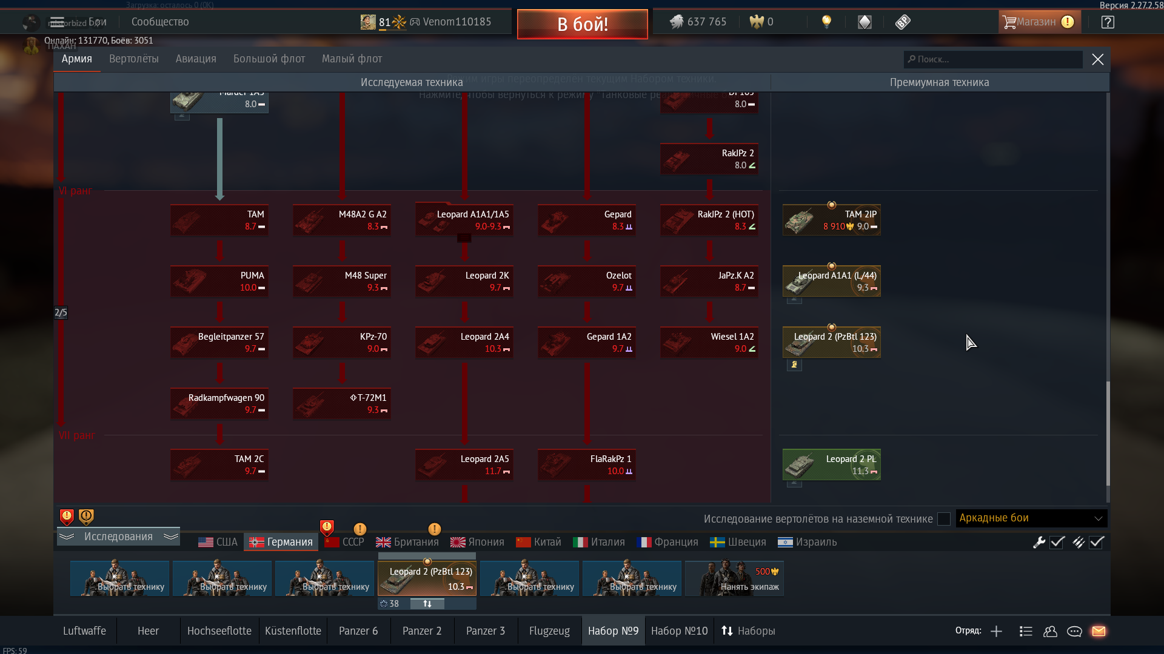Open the chat speech bubble icon

coord(1074,631)
